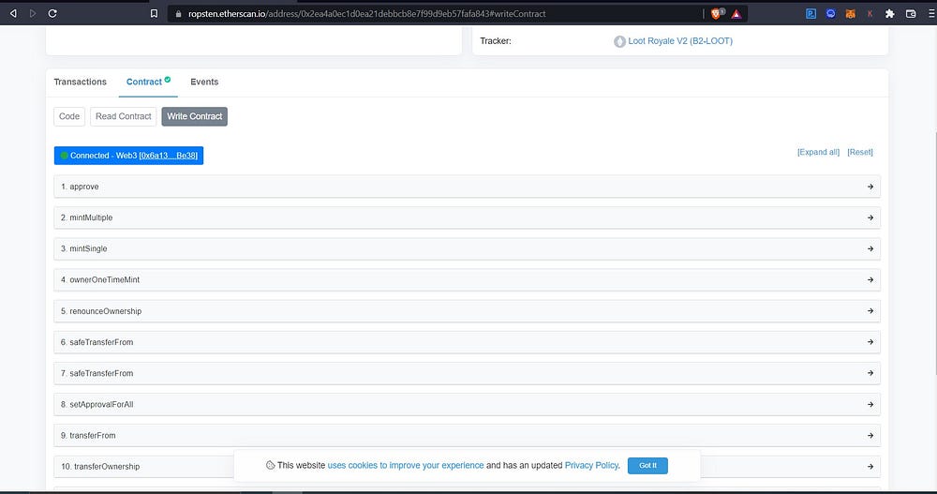Expand the 10. transferOwnership function
This screenshot has width=937, height=494.
click(467, 467)
